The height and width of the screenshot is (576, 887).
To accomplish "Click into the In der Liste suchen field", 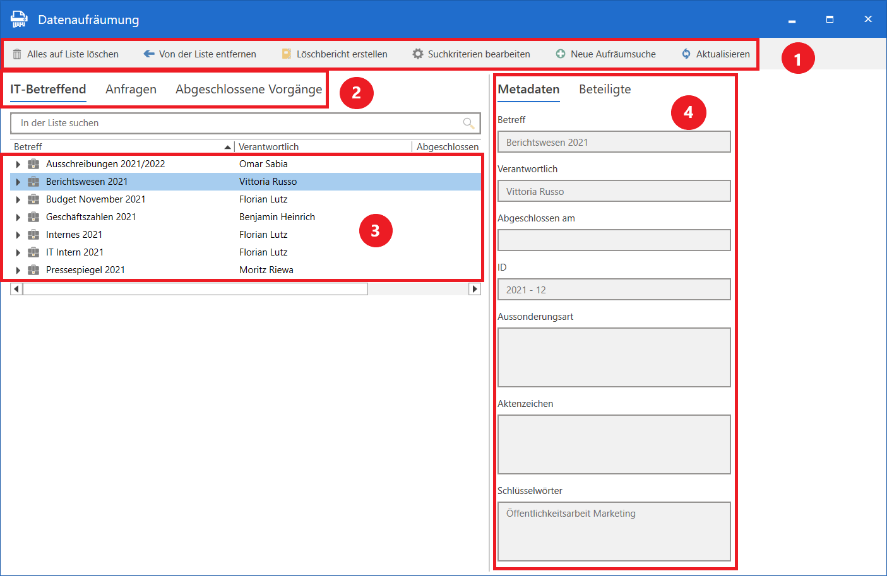I will coord(246,123).
